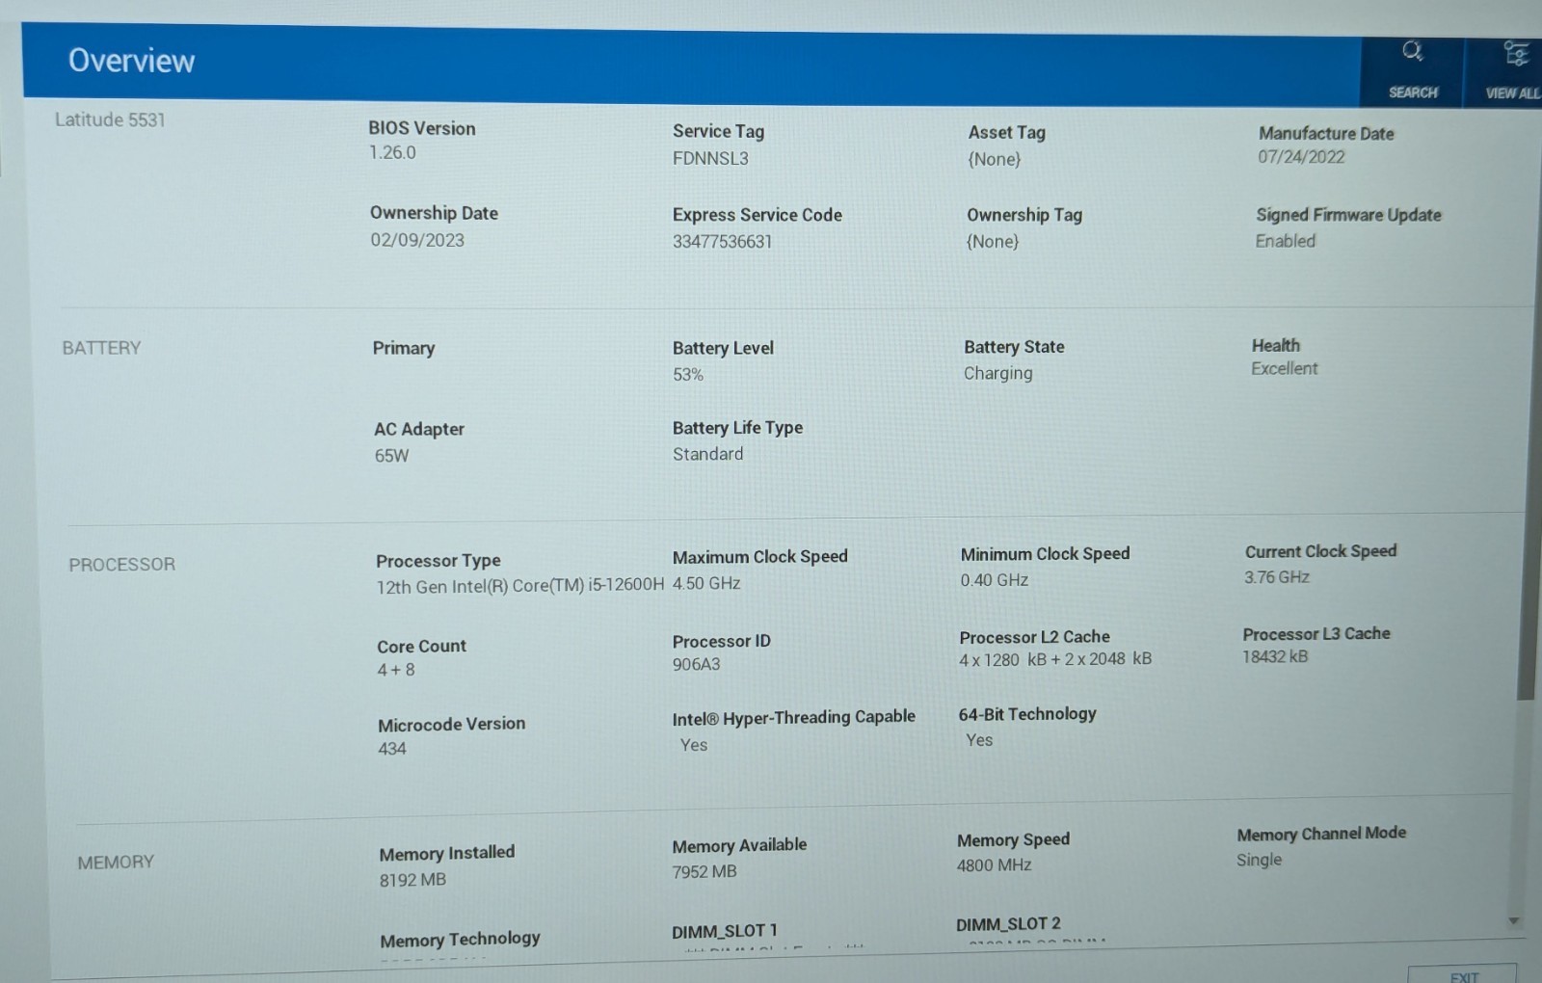
Task: Click the Microcode Version 434 value
Action: 392,749
